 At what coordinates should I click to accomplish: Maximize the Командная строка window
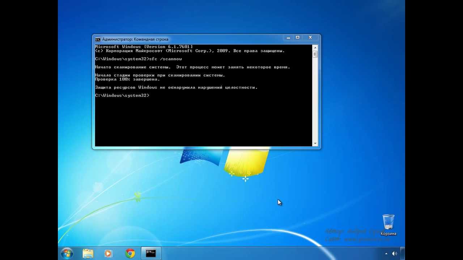[297, 37]
